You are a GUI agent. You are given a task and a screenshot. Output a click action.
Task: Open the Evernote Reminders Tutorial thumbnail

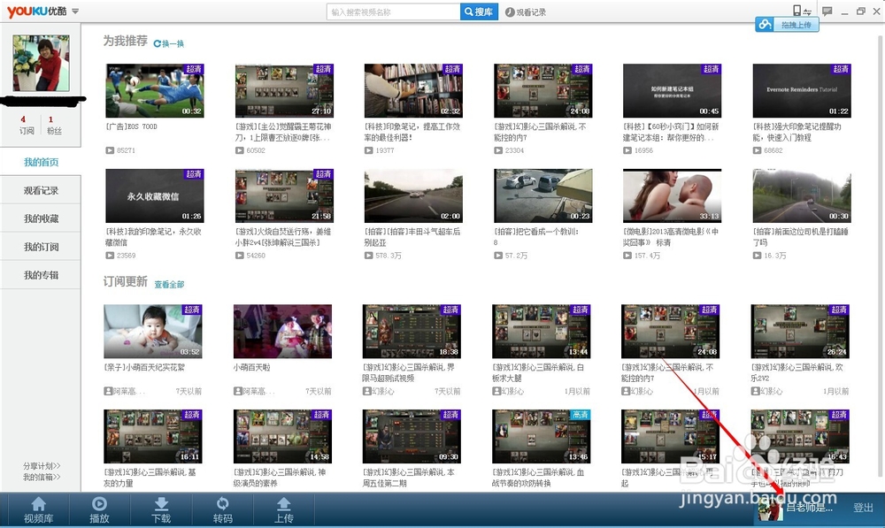pyautogui.click(x=802, y=90)
